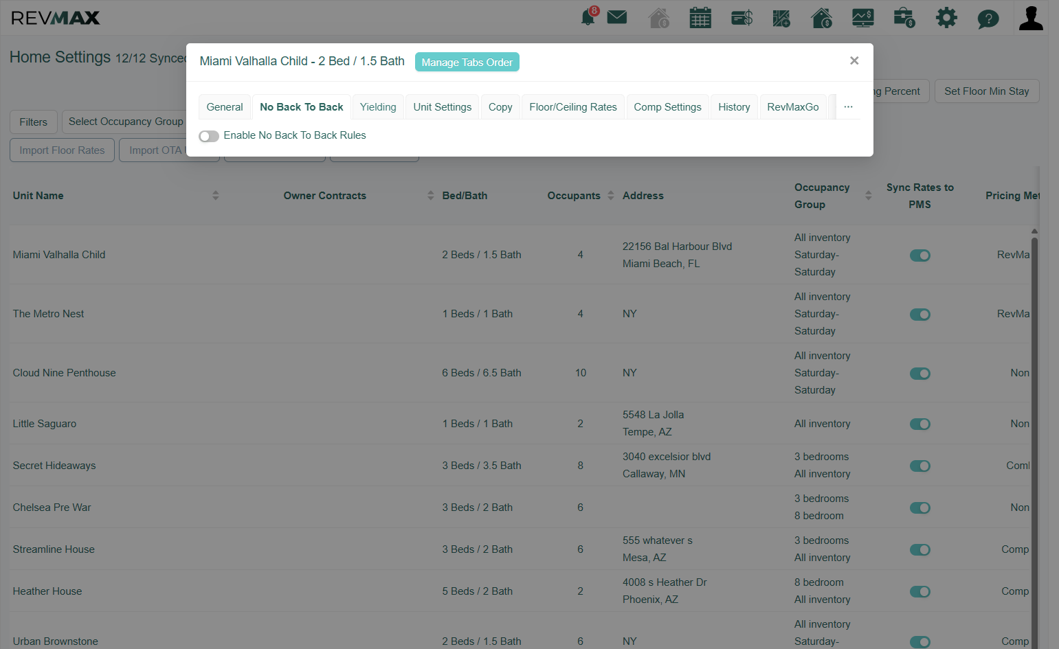Click the Import Floor Rates button

62,150
